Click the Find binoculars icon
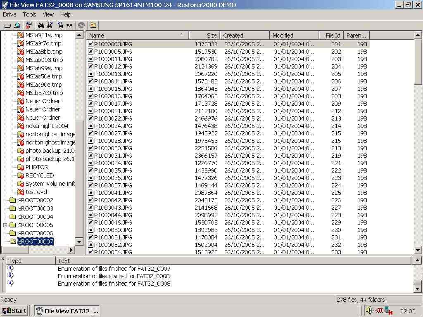Screen dimensions: 423x317 click(x=41, y=26)
